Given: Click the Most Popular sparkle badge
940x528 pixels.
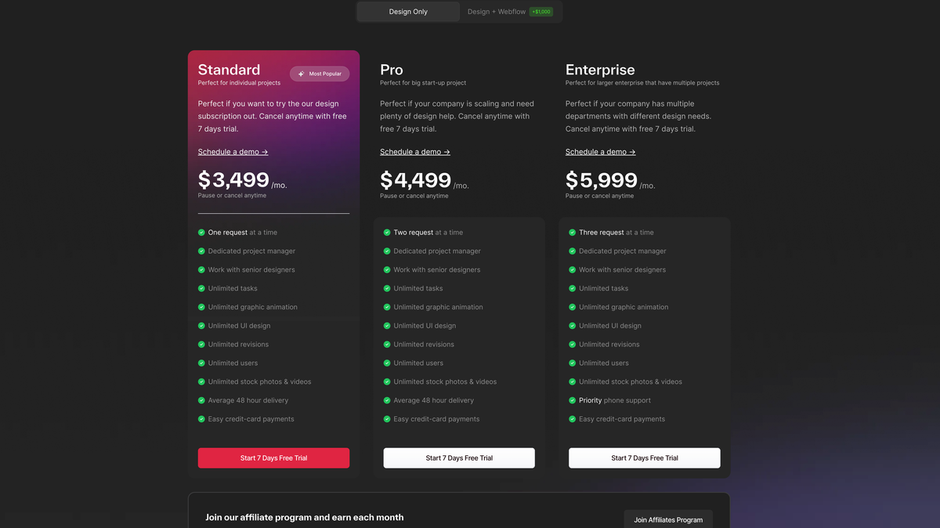Looking at the screenshot, I should pyautogui.click(x=320, y=74).
